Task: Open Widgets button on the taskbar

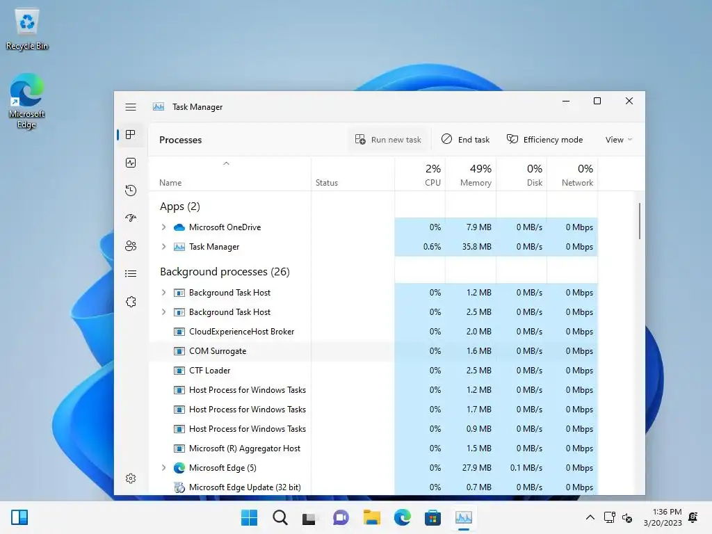Action: (19, 517)
